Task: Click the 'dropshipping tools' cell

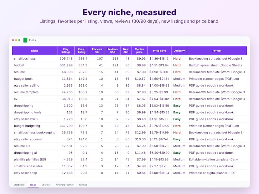Action: pyautogui.click(x=35, y=112)
